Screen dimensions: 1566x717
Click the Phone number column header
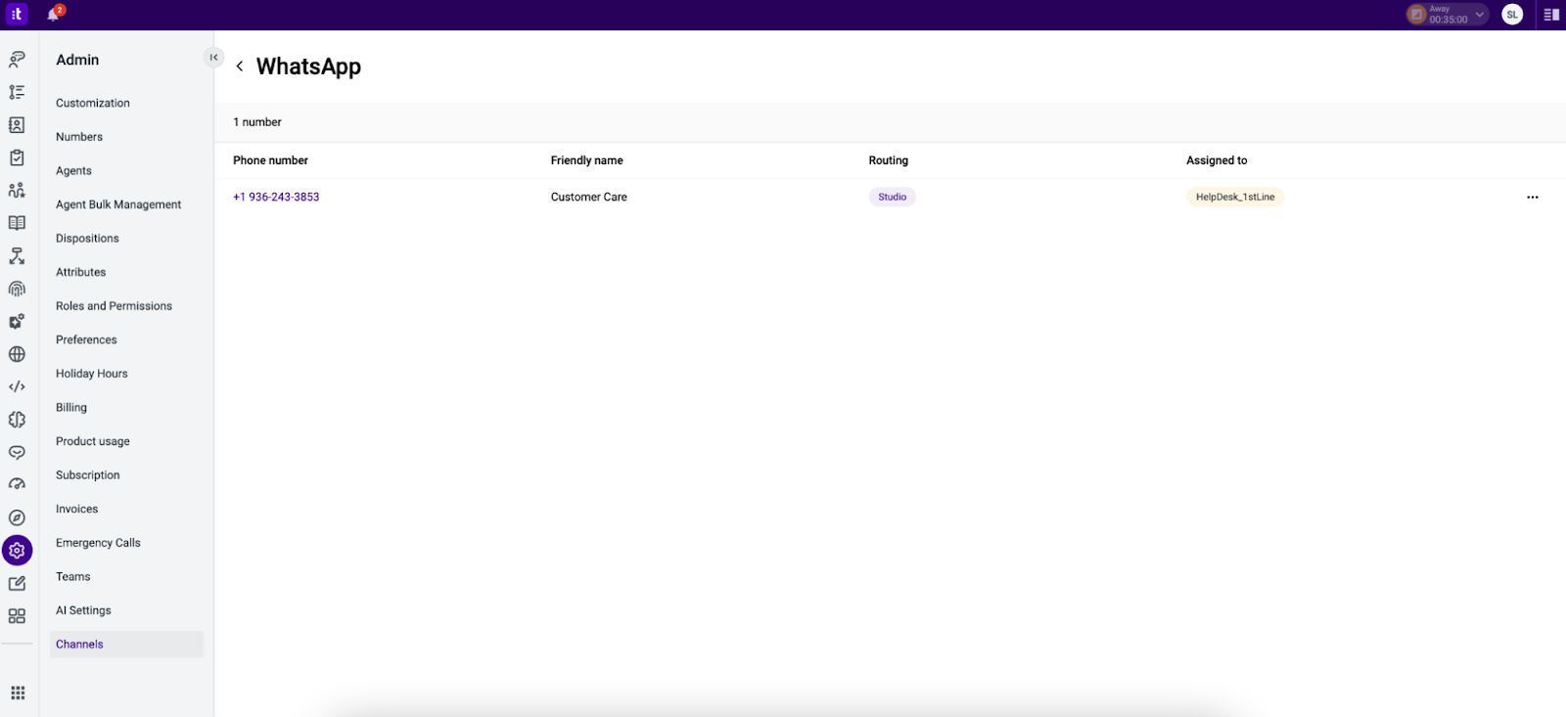point(270,160)
